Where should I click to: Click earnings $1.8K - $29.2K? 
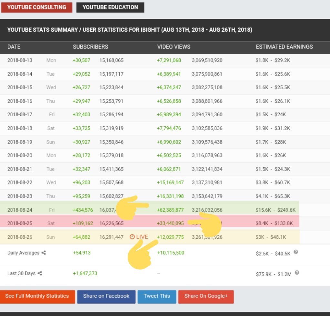pos(273,60)
